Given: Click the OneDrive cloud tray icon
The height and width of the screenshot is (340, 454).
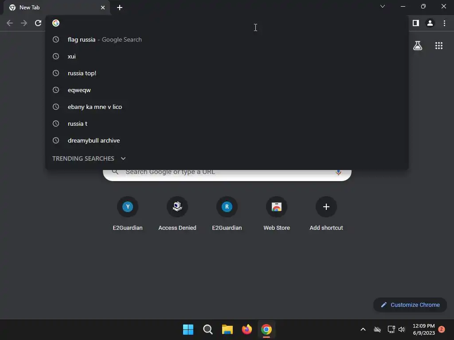Looking at the screenshot, I should click(377, 329).
